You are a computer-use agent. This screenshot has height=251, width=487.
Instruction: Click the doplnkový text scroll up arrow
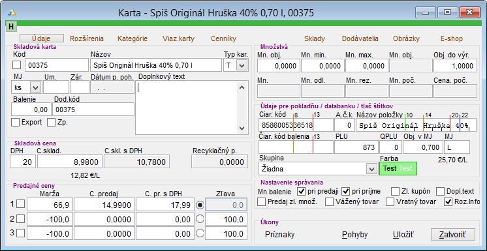[242, 87]
